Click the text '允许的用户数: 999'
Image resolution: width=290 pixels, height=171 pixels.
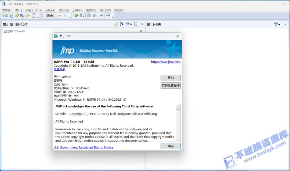[67, 96]
